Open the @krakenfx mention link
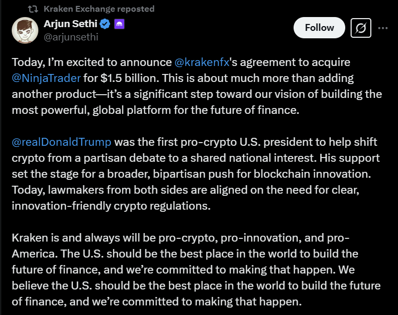398x315 pixels. pyautogui.click(x=202, y=62)
